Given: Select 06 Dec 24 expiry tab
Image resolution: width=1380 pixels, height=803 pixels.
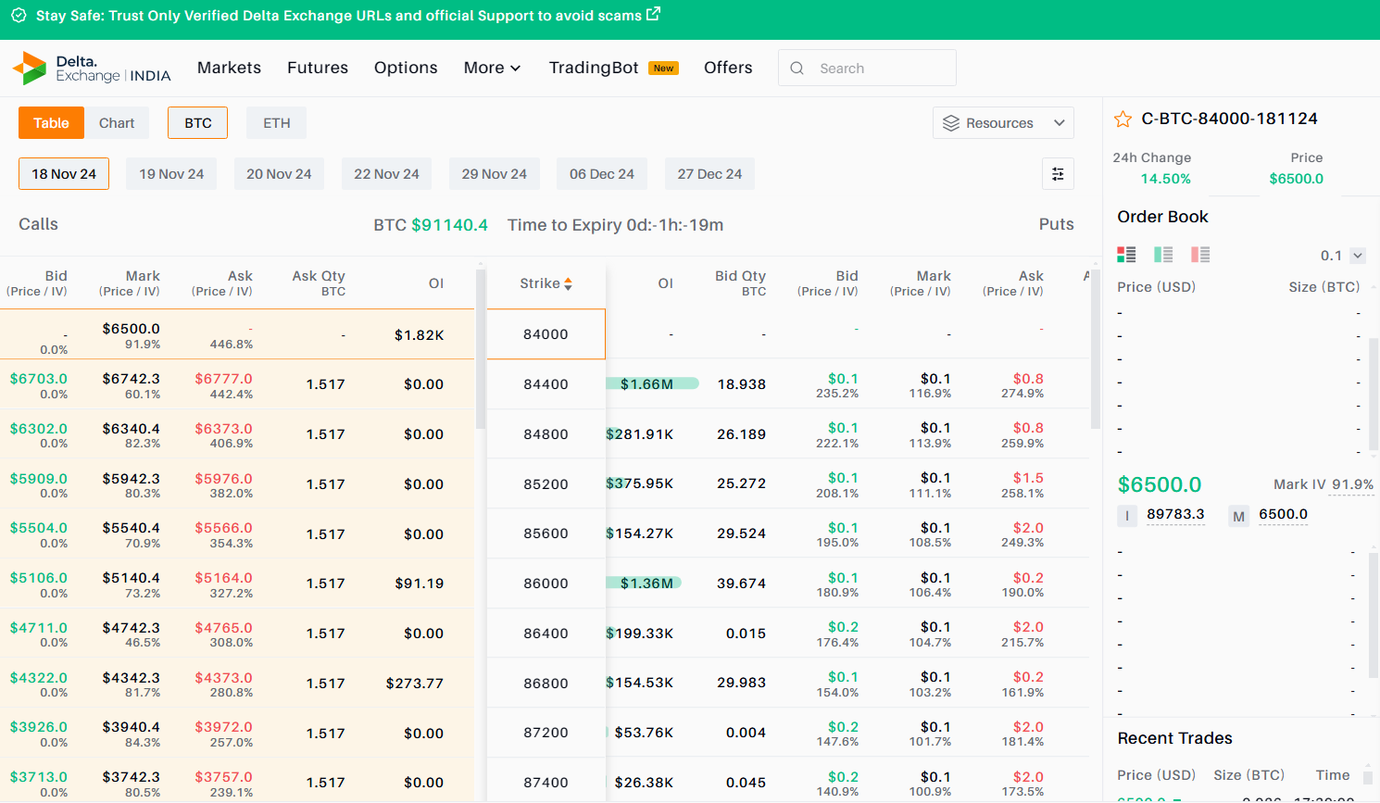Looking at the screenshot, I should pos(602,174).
